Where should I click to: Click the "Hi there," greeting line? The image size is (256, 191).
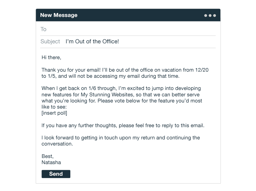click(51, 57)
